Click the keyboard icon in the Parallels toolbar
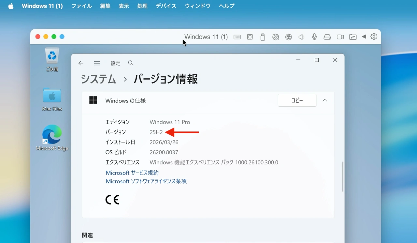Image resolution: width=417 pixels, height=243 pixels. tap(237, 37)
